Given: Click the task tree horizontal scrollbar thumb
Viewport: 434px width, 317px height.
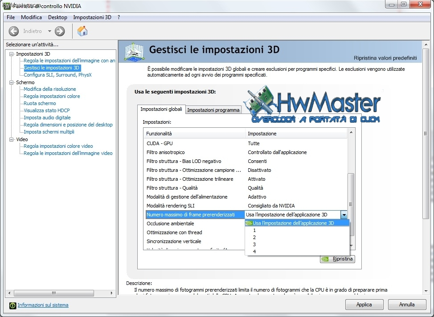Looking at the screenshot, I should pyautogui.click(x=54, y=293).
